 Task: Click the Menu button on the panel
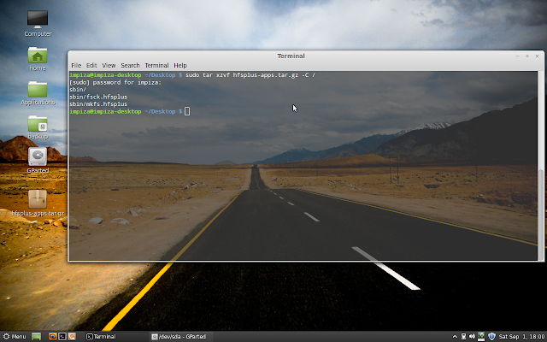click(x=14, y=336)
